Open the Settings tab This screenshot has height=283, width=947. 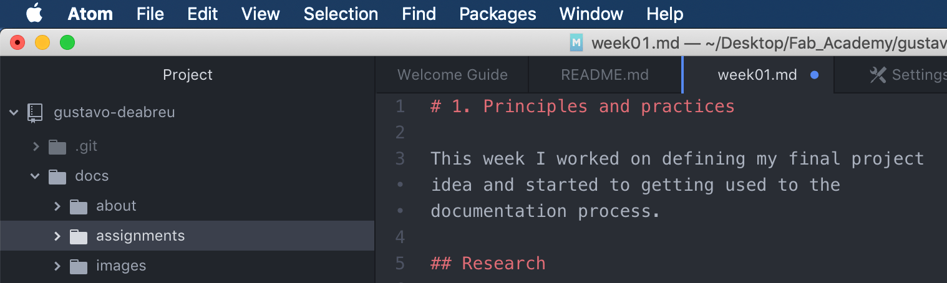[892, 75]
